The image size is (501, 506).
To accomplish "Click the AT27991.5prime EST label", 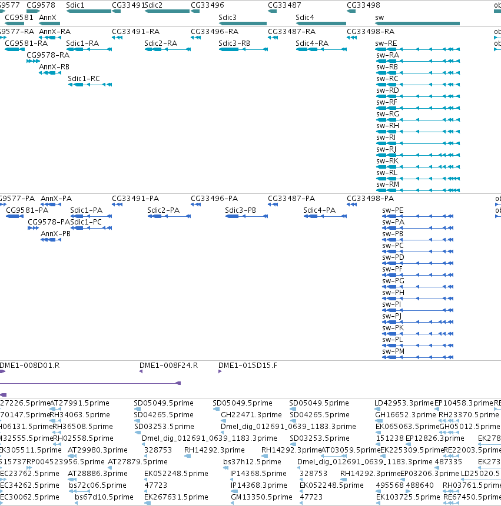I will [79, 403].
